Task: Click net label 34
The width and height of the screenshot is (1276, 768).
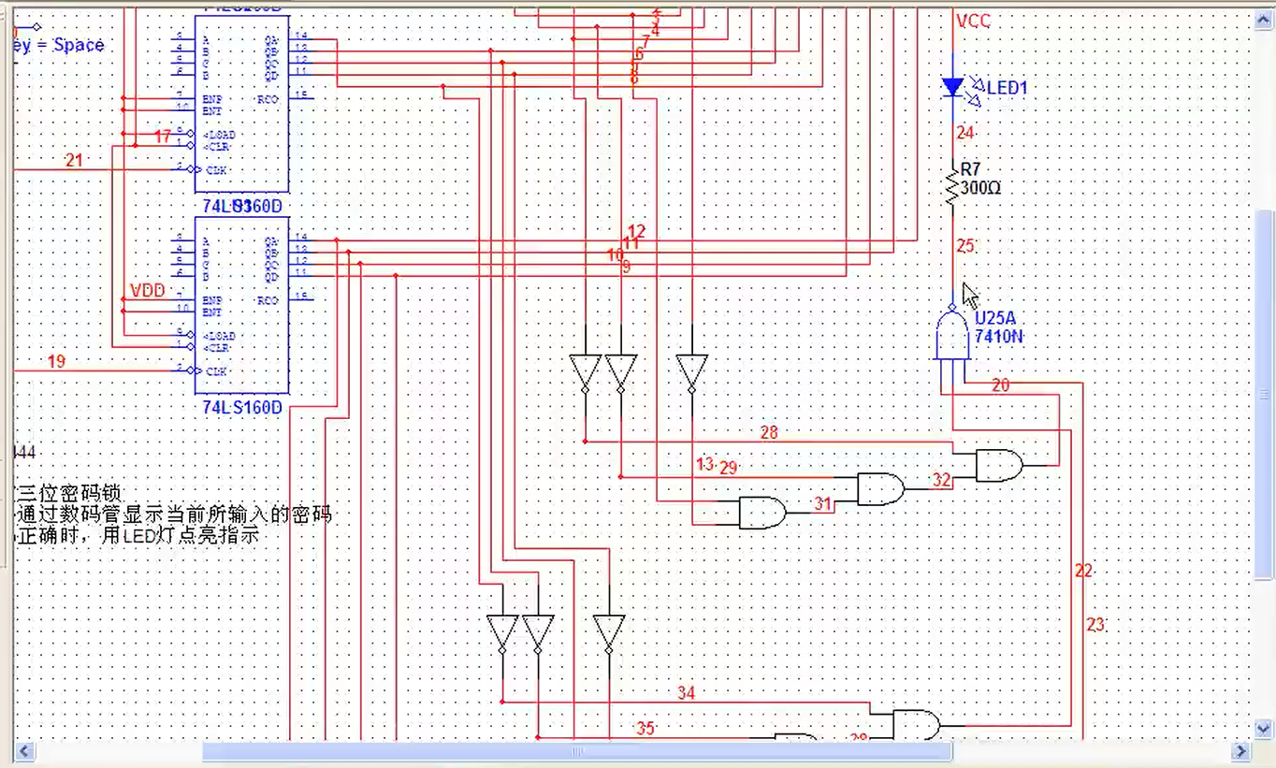Action: [687, 693]
